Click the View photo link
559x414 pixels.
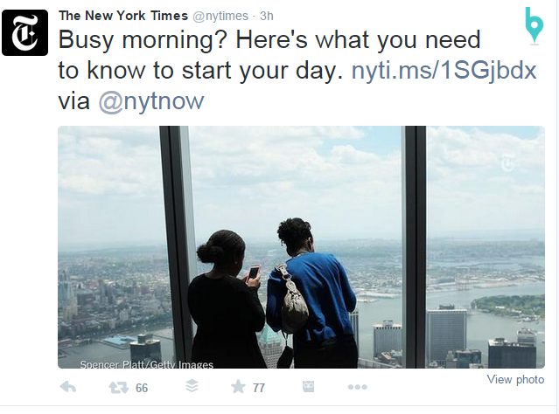(x=515, y=380)
